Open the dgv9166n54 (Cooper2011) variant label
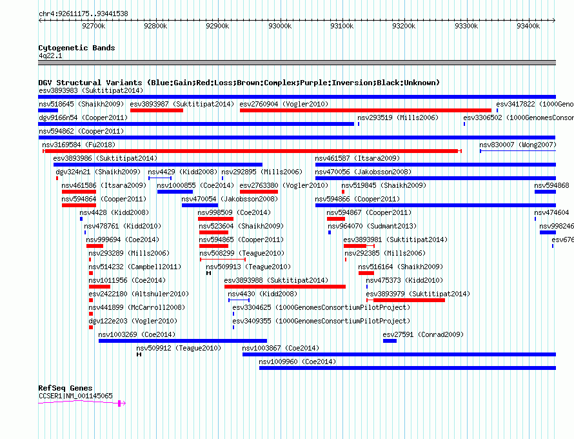Image resolution: width=574 pixels, height=439 pixels. point(83,117)
